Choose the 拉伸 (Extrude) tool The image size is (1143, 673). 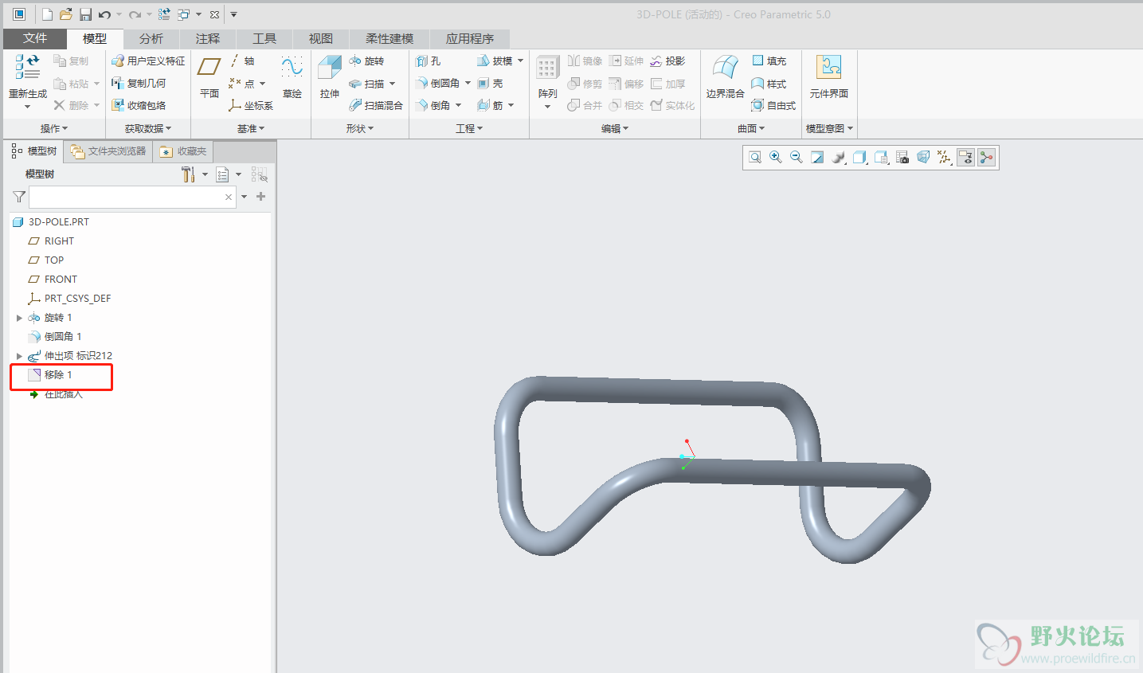[330, 77]
